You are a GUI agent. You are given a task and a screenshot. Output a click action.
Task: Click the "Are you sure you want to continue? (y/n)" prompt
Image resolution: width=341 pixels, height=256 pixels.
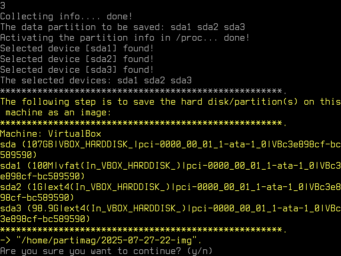[x=106, y=251]
